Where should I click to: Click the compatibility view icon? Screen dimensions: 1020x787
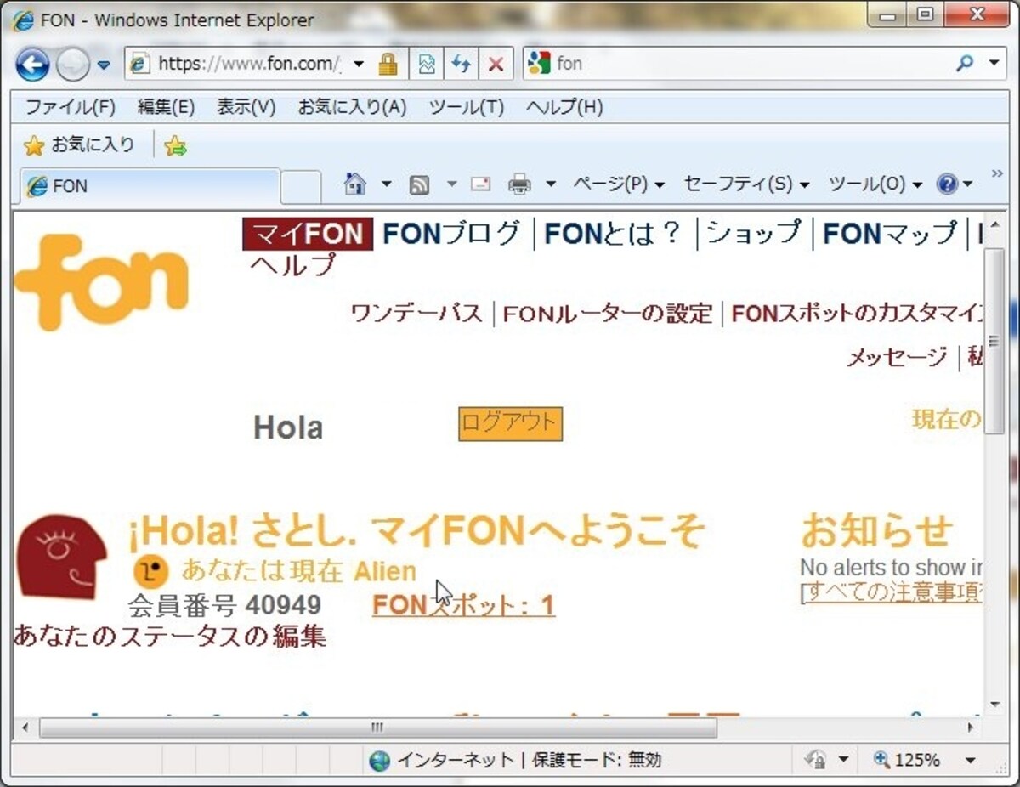tap(427, 64)
